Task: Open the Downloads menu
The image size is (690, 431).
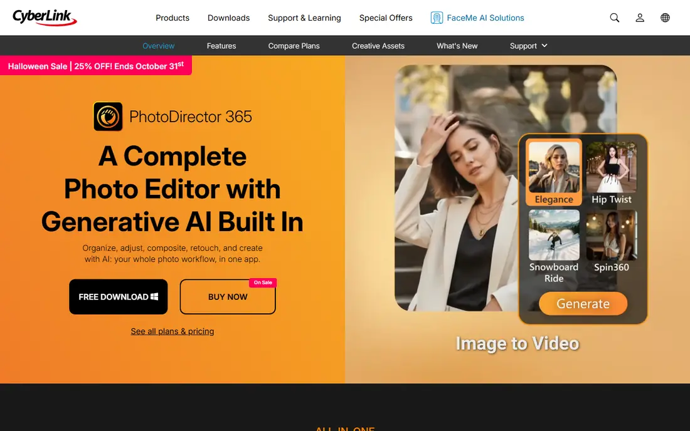Action: coord(228,18)
